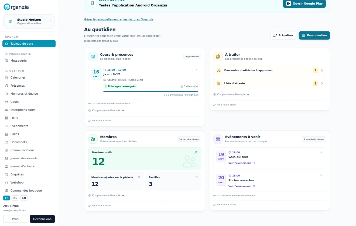Viewport: 356px width, 226px height.
Task: Open Membres ajoutés sur la période arrow
Action: point(139,177)
